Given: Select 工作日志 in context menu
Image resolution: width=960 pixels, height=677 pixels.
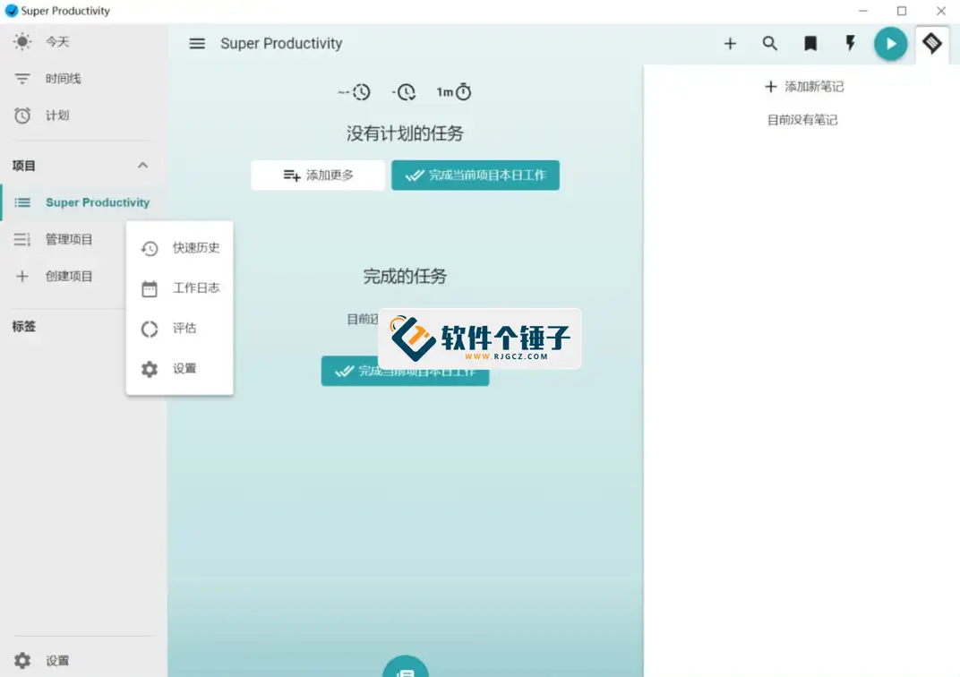Looking at the screenshot, I should point(179,288).
